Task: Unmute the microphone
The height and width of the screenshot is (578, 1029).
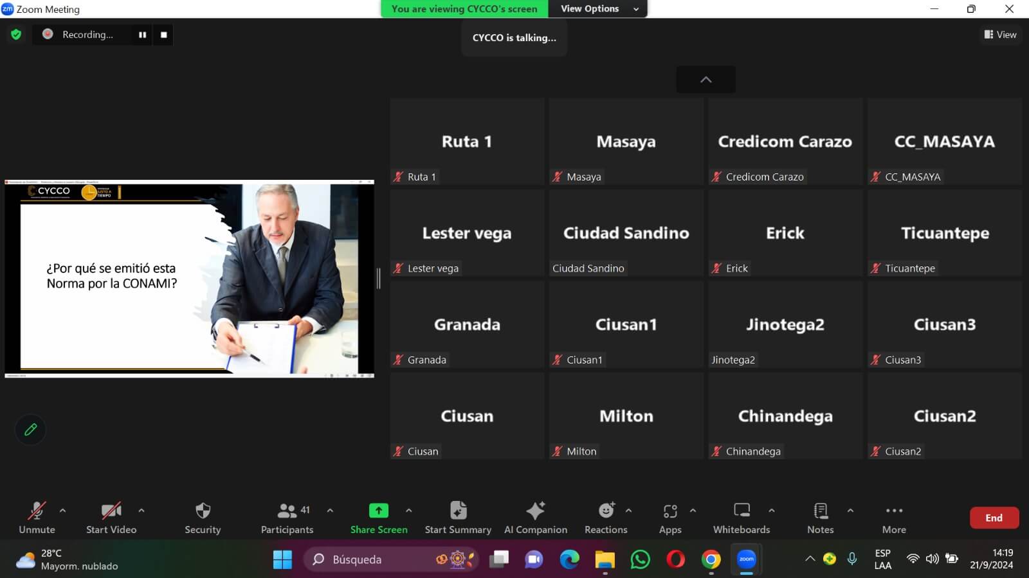Action: point(37,511)
